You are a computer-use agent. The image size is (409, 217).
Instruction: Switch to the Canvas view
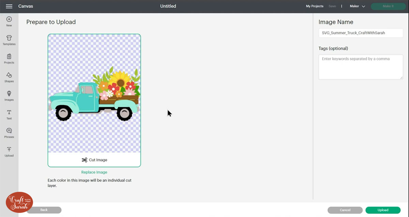point(26,6)
